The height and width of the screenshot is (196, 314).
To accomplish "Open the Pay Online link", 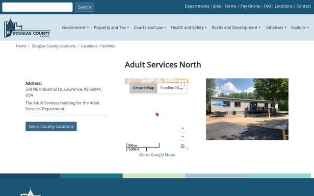I will 250,6.
